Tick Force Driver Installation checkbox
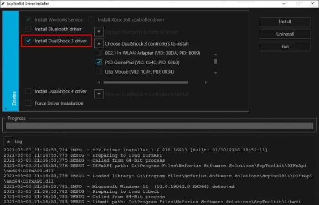Image resolution: width=319 pixels, height=205 pixels. pyautogui.click(x=28, y=103)
